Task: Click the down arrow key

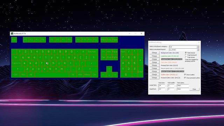Action: coord(109,75)
